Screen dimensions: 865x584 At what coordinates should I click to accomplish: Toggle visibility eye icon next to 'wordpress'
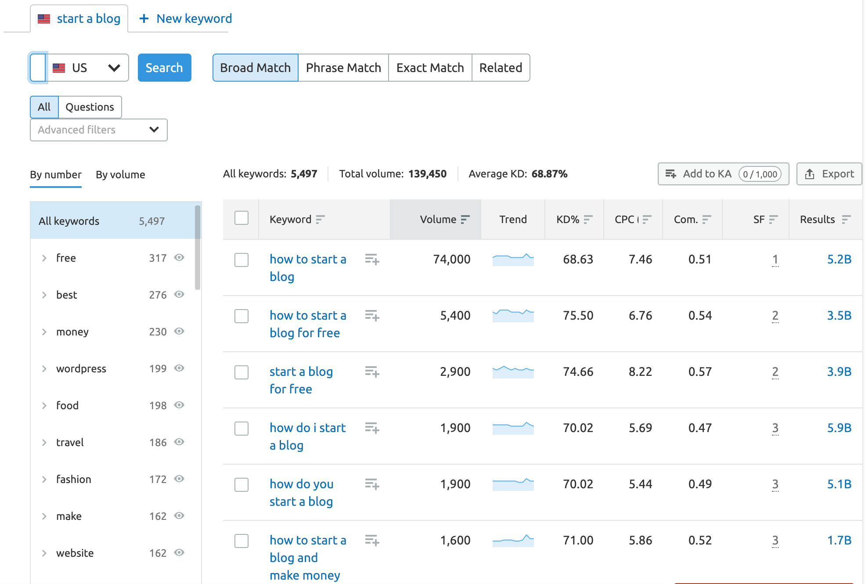(181, 368)
